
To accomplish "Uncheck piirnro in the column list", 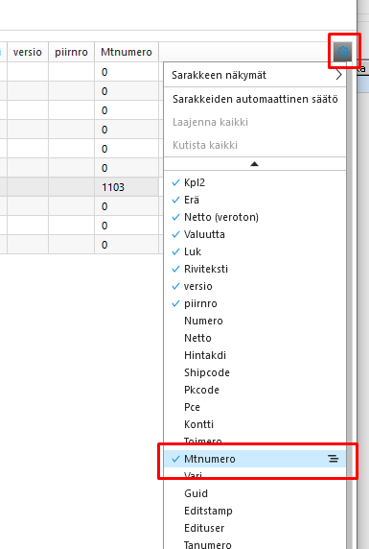I will click(255, 303).
